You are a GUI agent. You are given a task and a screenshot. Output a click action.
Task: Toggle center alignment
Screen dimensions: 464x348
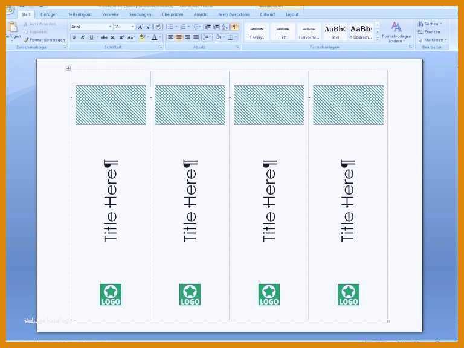click(179, 37)
